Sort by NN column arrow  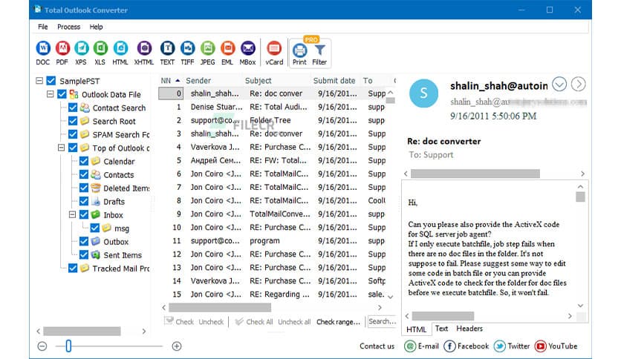coord(178,80)
